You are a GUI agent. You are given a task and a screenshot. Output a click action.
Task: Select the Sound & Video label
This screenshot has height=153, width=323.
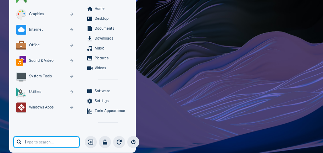tap(41, 60)
